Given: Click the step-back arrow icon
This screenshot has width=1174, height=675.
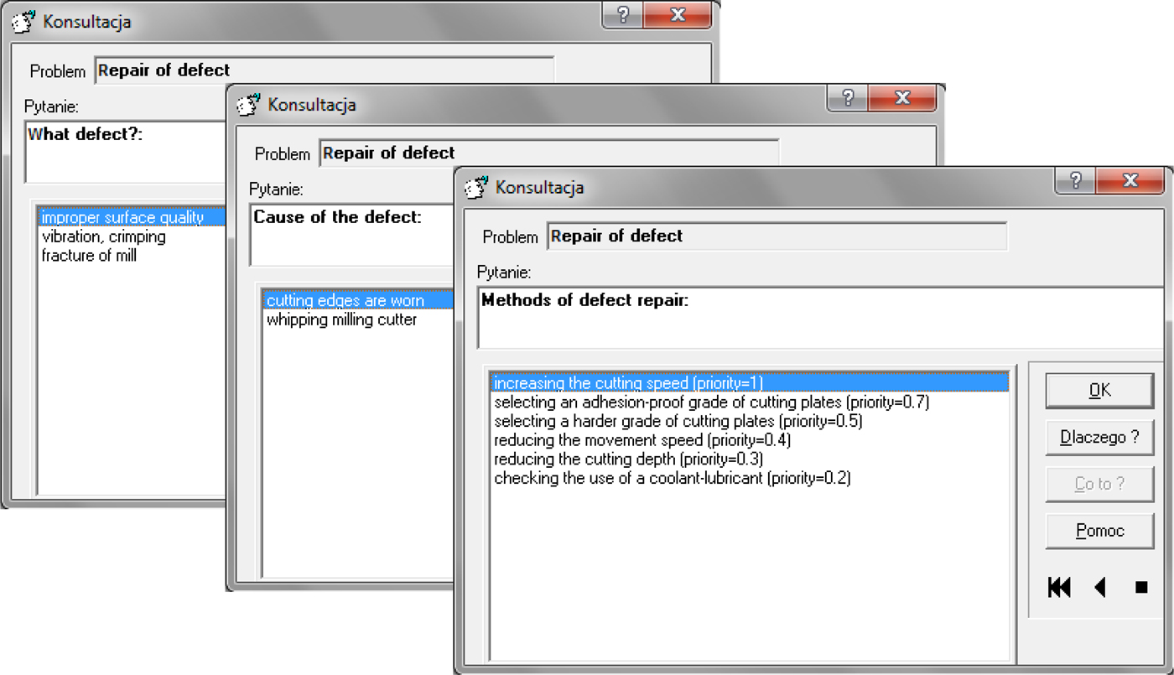Looking at the screenshot, I should 1100,588.
